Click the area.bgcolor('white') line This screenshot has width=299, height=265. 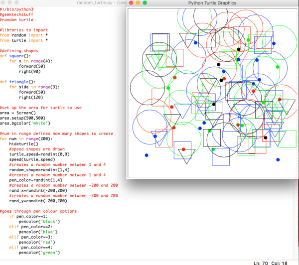25,123
